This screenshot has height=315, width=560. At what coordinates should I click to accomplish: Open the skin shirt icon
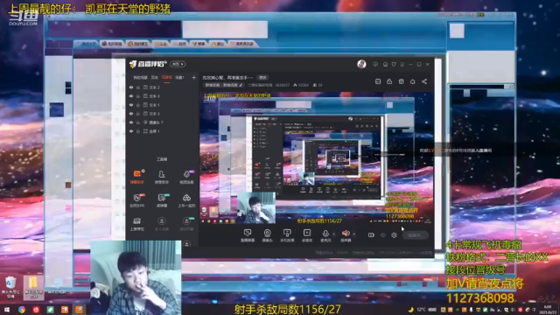point(394,64)
